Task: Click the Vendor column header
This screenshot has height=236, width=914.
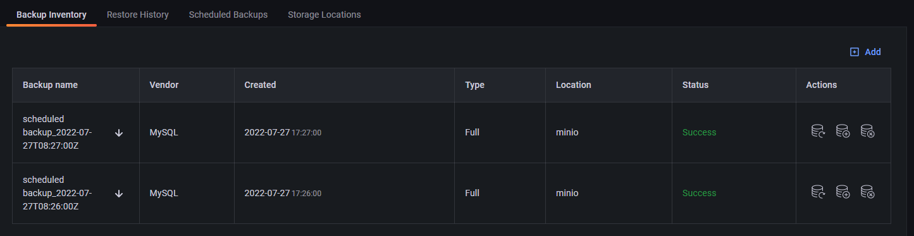Action: click(x=164, y=85)
